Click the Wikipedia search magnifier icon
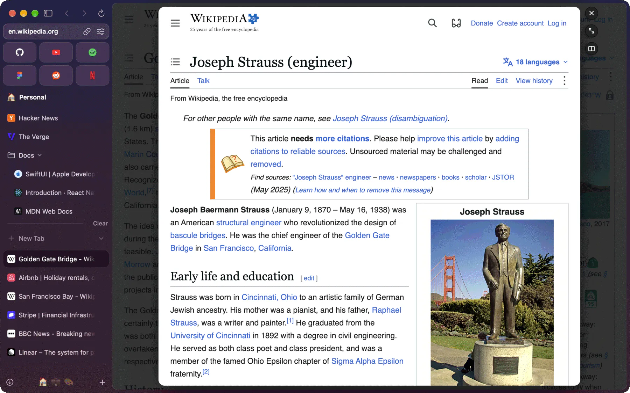The height and width of the screenshot is (393, 630). (432, 23)
